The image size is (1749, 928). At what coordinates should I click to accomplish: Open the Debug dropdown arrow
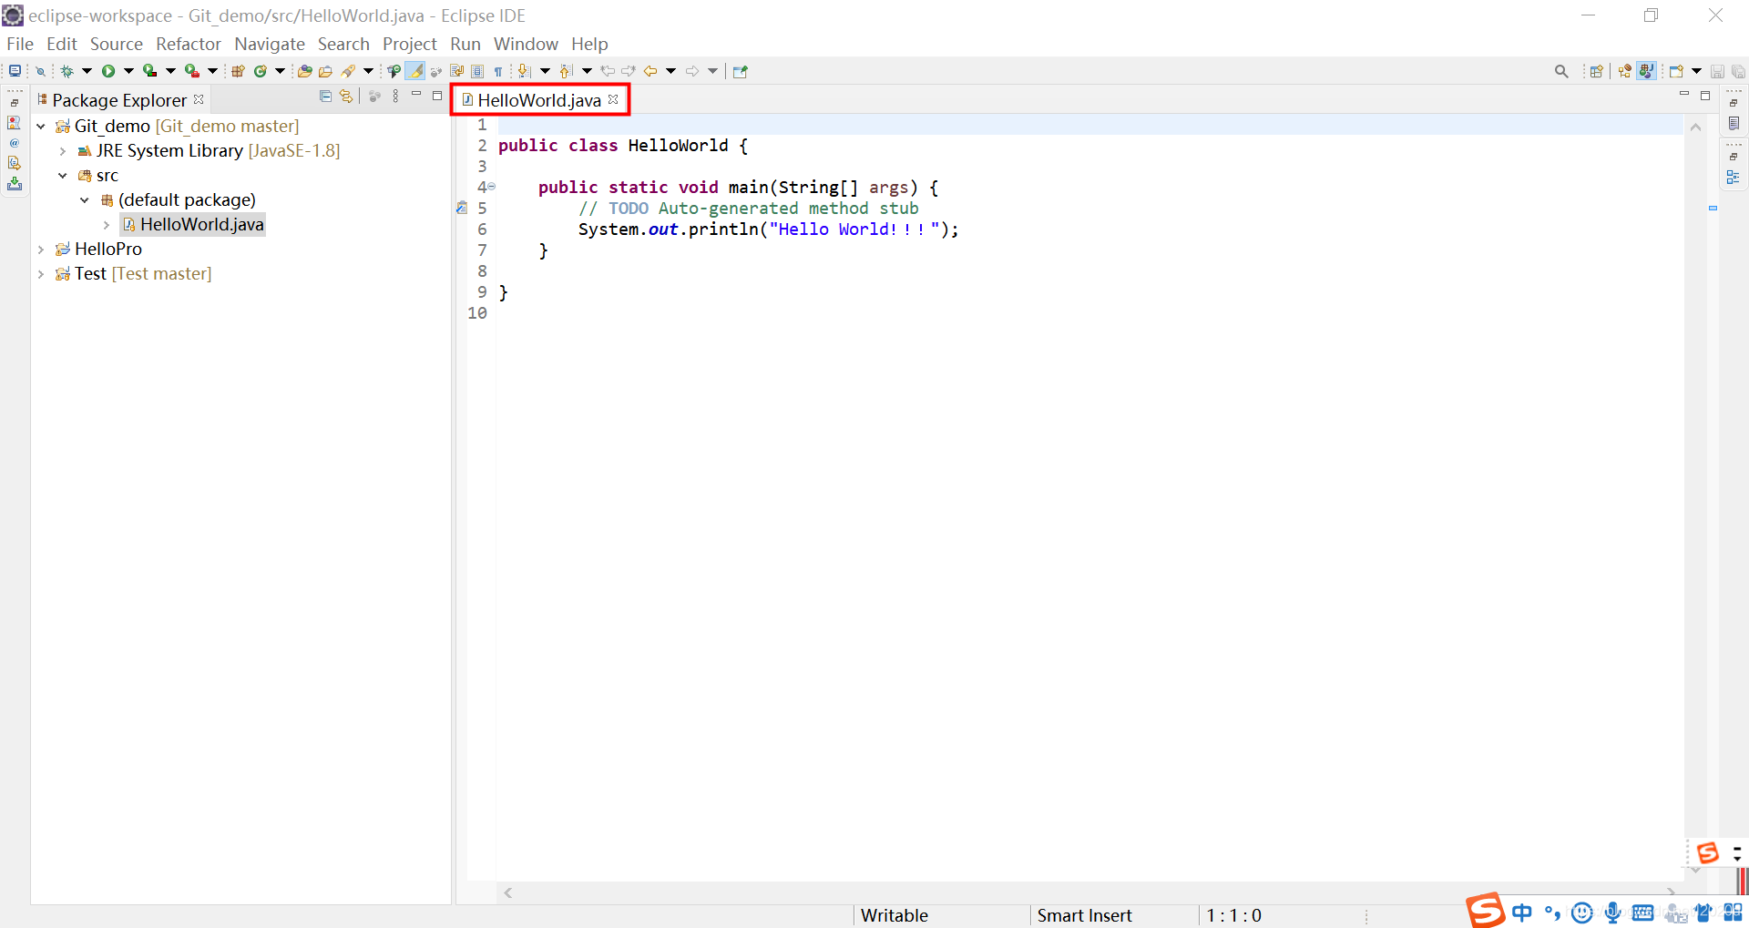pyautogui.click(x=87, y=71)
